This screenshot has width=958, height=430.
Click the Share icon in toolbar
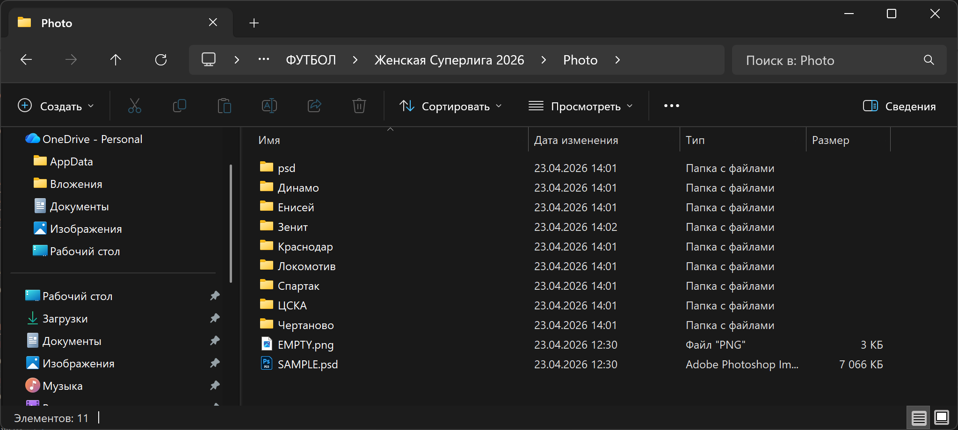coord(314,106)
